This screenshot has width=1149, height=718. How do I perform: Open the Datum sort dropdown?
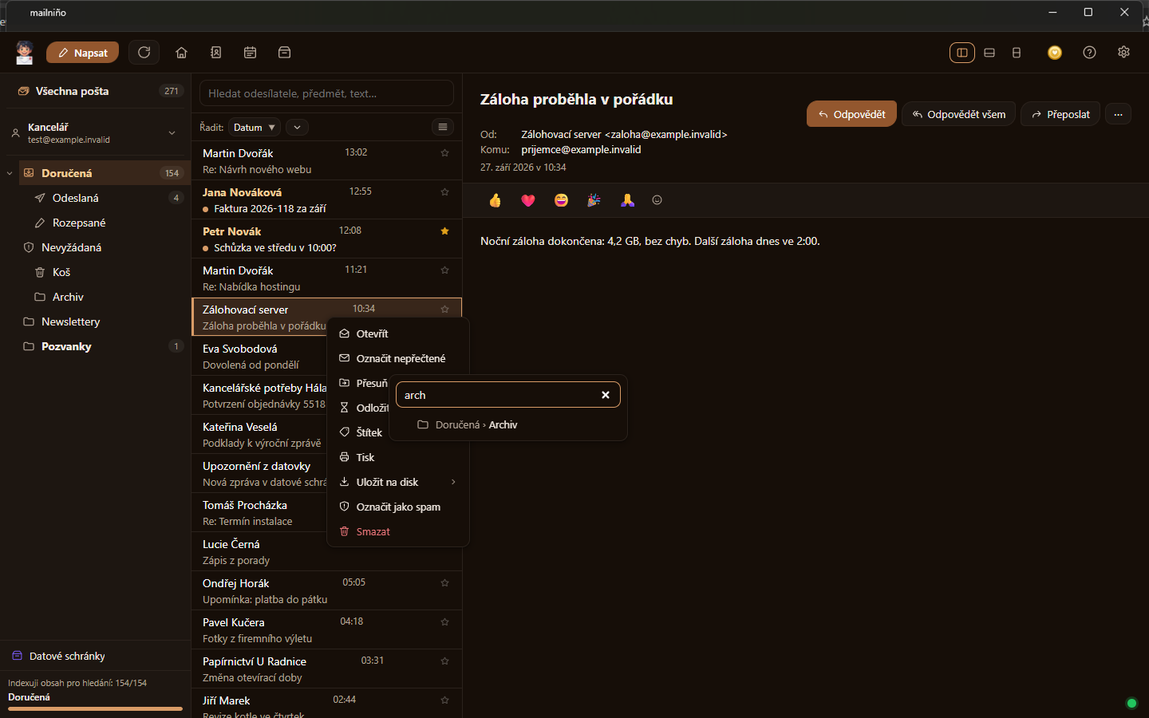coord(255,127)
